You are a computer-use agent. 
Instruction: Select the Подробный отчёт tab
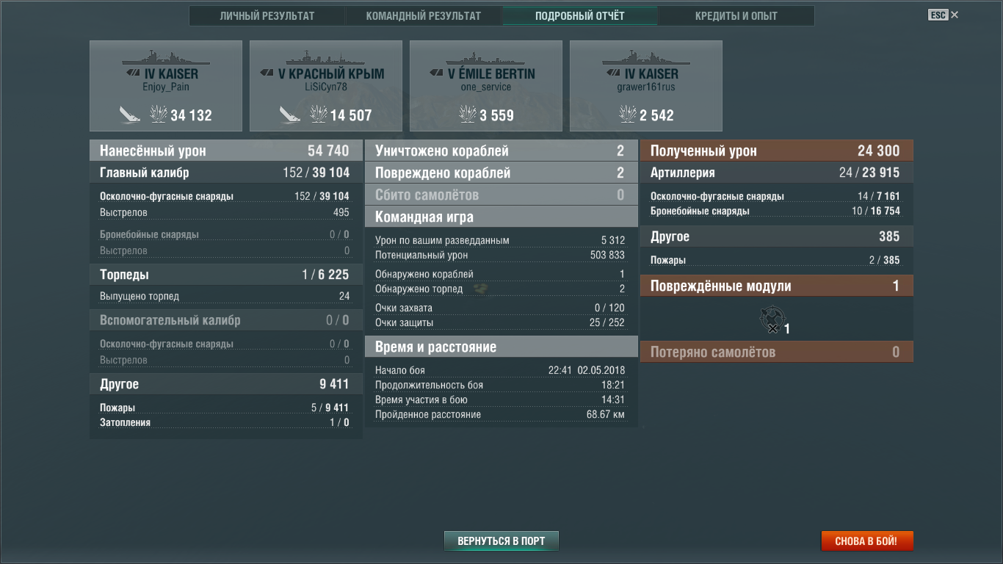tap(580, 16)
